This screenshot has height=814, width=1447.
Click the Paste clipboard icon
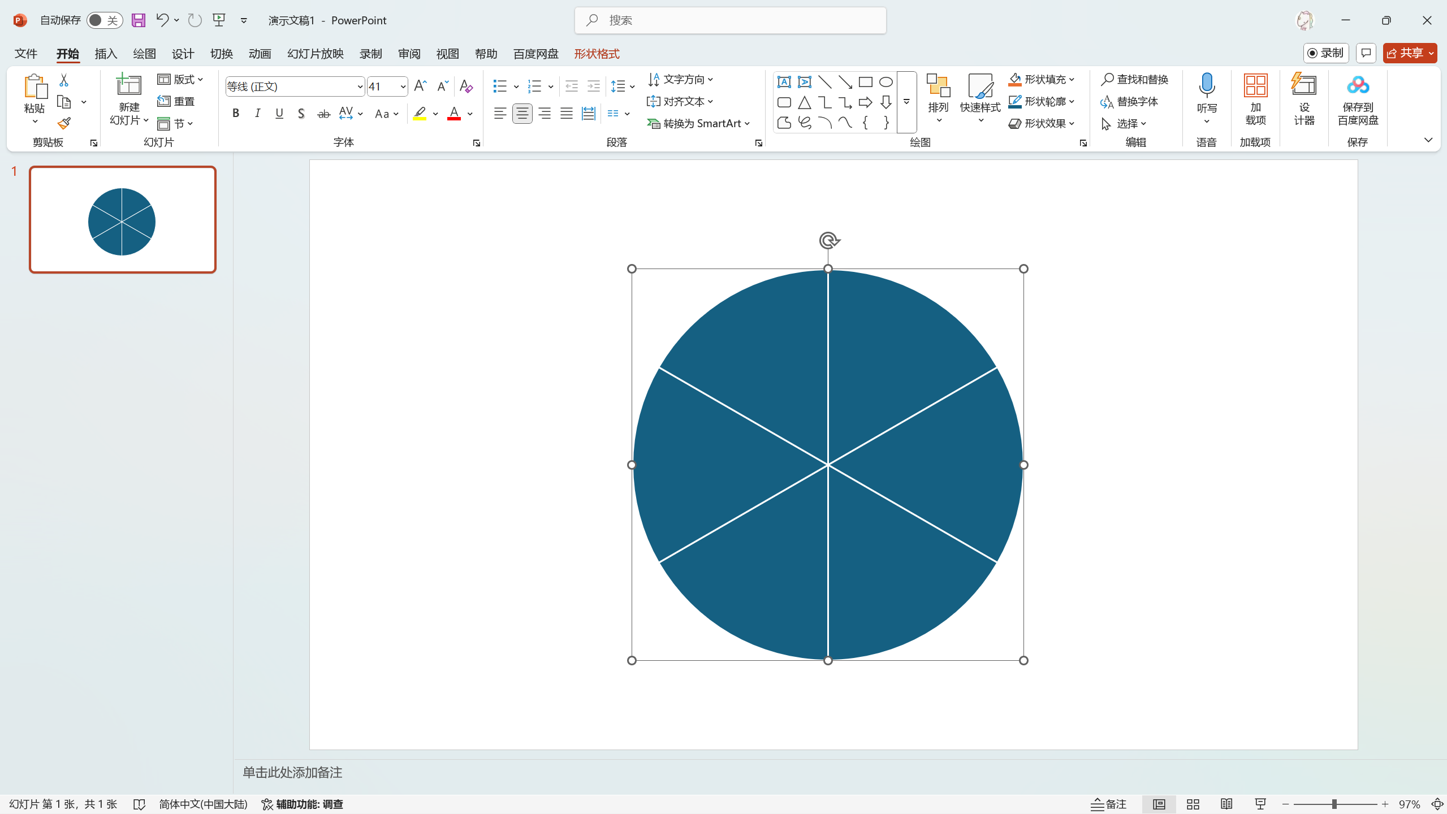(x=35, y=86)
